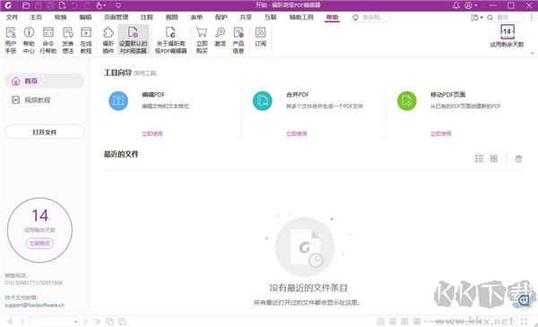Click Use Now link under Merge PDF

coord(297,133)
